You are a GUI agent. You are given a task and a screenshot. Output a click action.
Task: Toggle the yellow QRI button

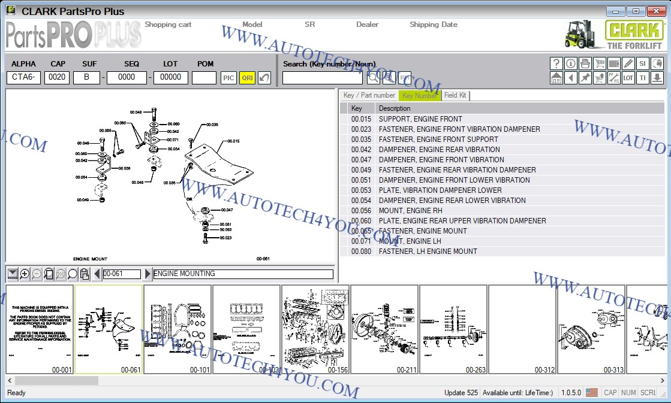[246, 78]
